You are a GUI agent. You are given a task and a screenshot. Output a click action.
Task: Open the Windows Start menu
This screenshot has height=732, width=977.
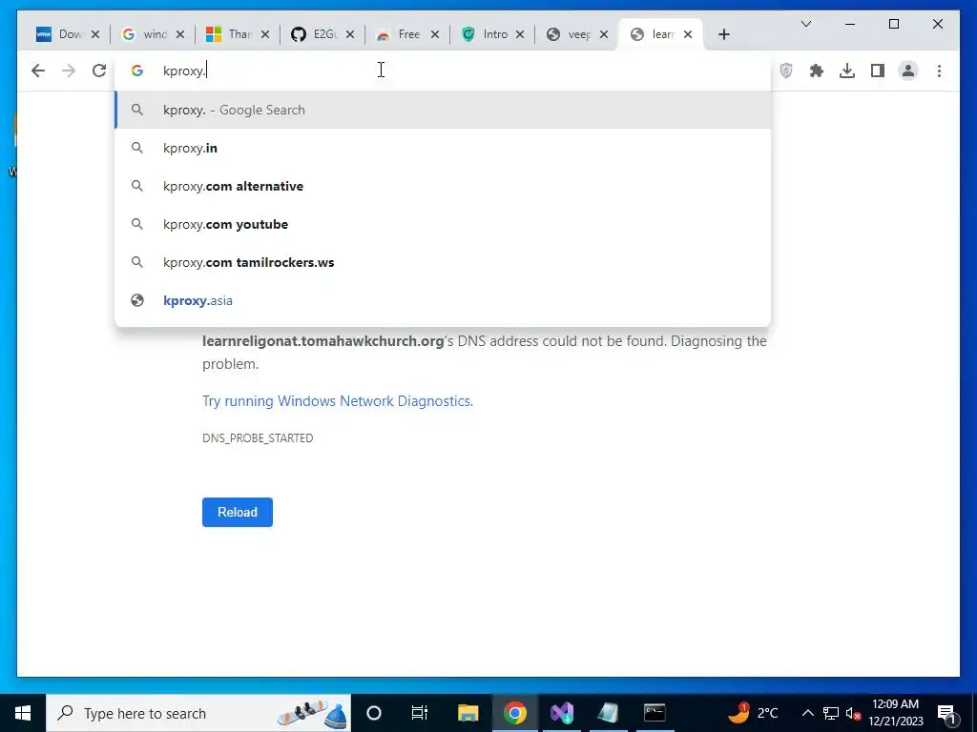click(23, 713)
